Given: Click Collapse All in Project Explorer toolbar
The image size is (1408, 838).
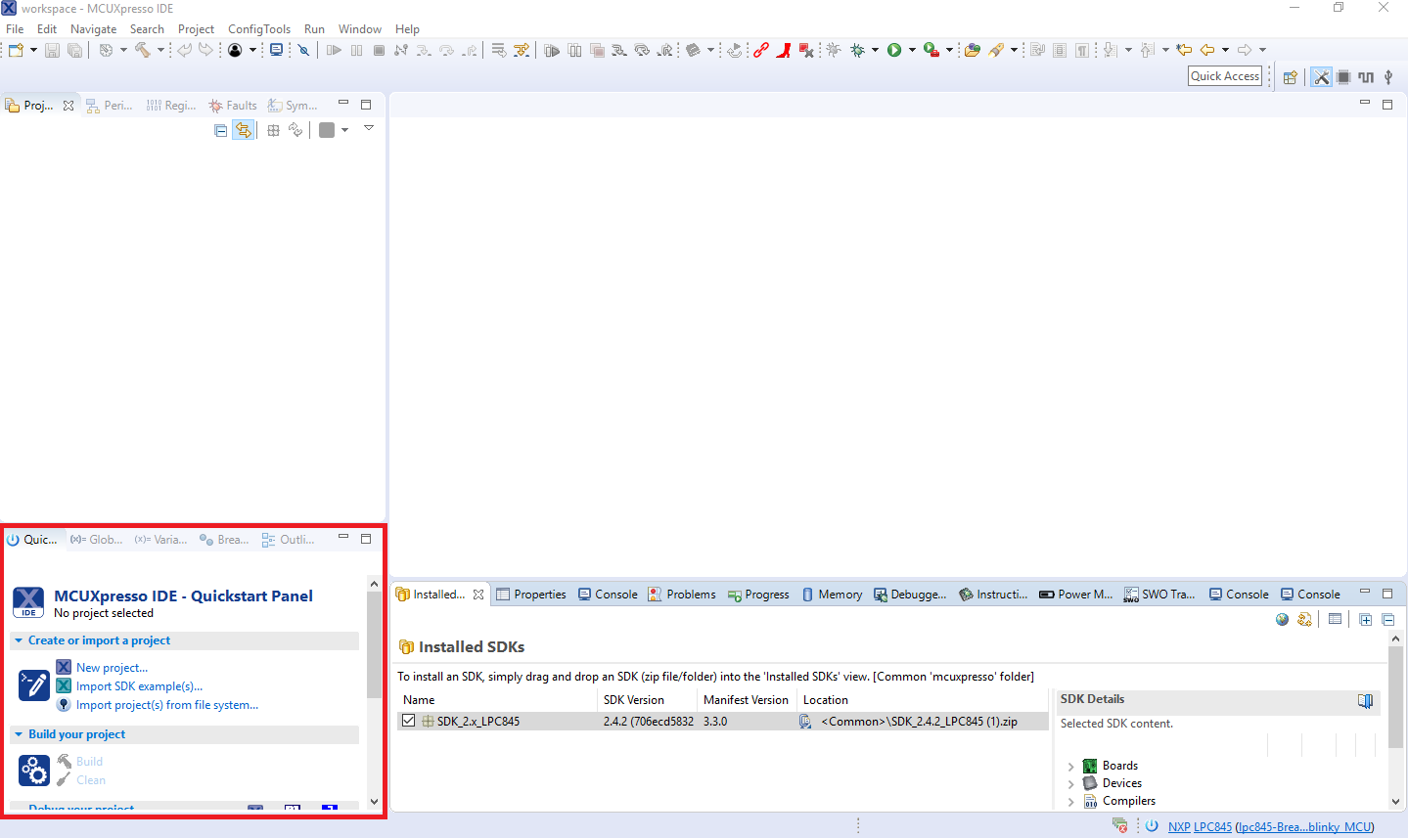Looking at the screenshot, I should tap(221, 130).
